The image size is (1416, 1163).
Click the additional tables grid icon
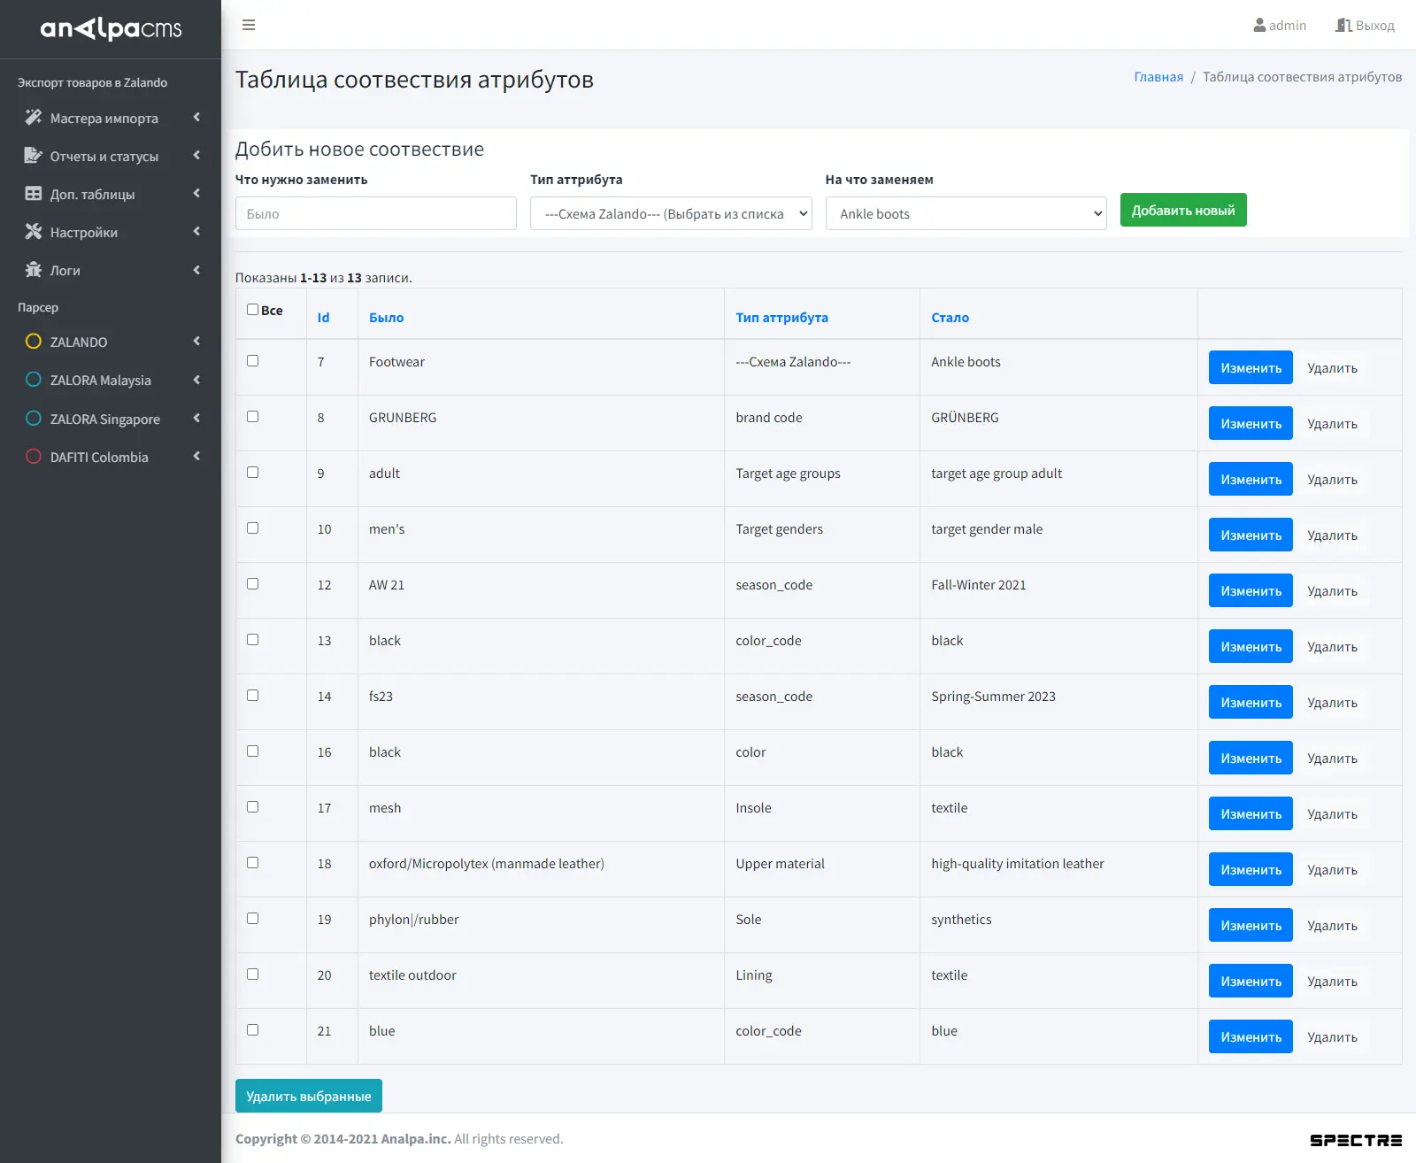click(x=34, y=194)
